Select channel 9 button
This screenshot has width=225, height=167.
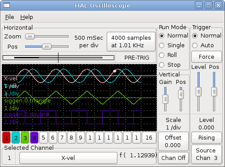click(81, 138)
